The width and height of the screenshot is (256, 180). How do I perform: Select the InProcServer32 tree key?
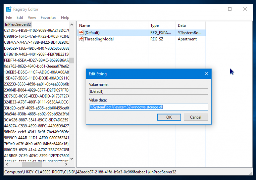coord(18,25)
